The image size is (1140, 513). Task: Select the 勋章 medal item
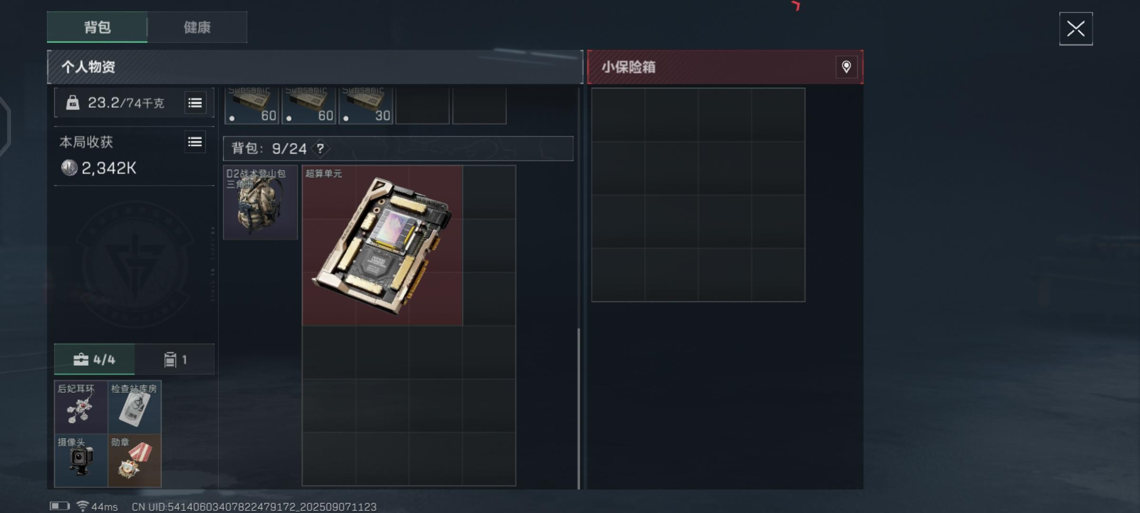click(134, 461)
